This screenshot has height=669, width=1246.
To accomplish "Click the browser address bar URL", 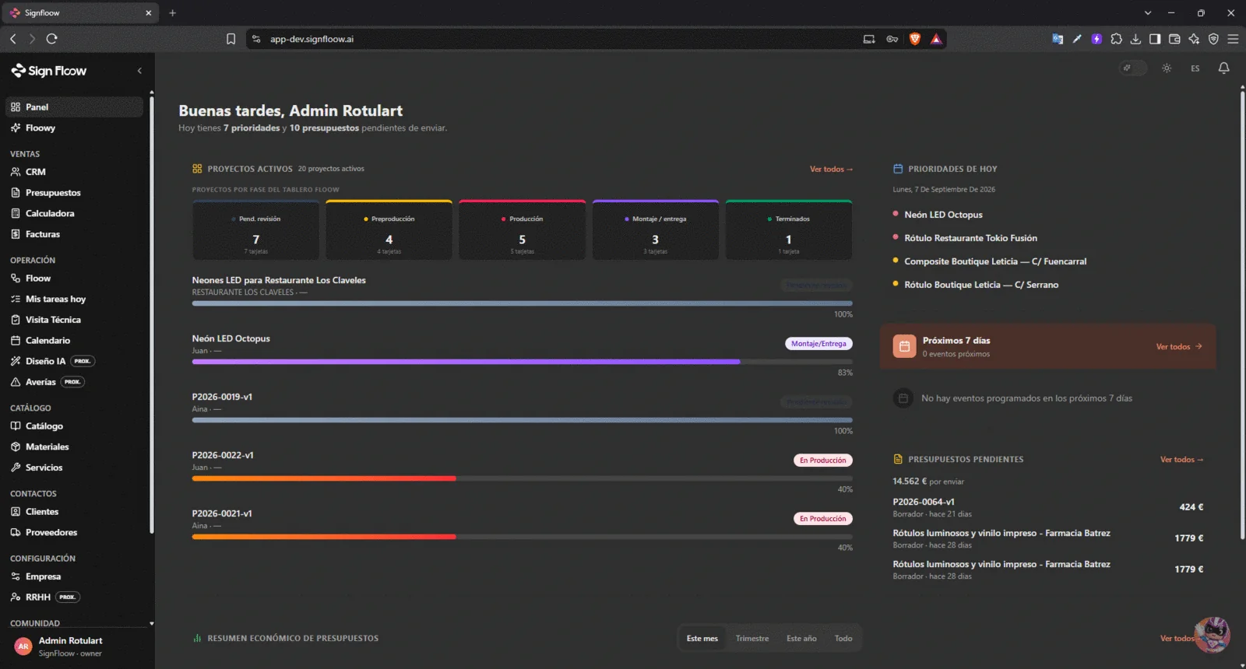I will point(311,39).
